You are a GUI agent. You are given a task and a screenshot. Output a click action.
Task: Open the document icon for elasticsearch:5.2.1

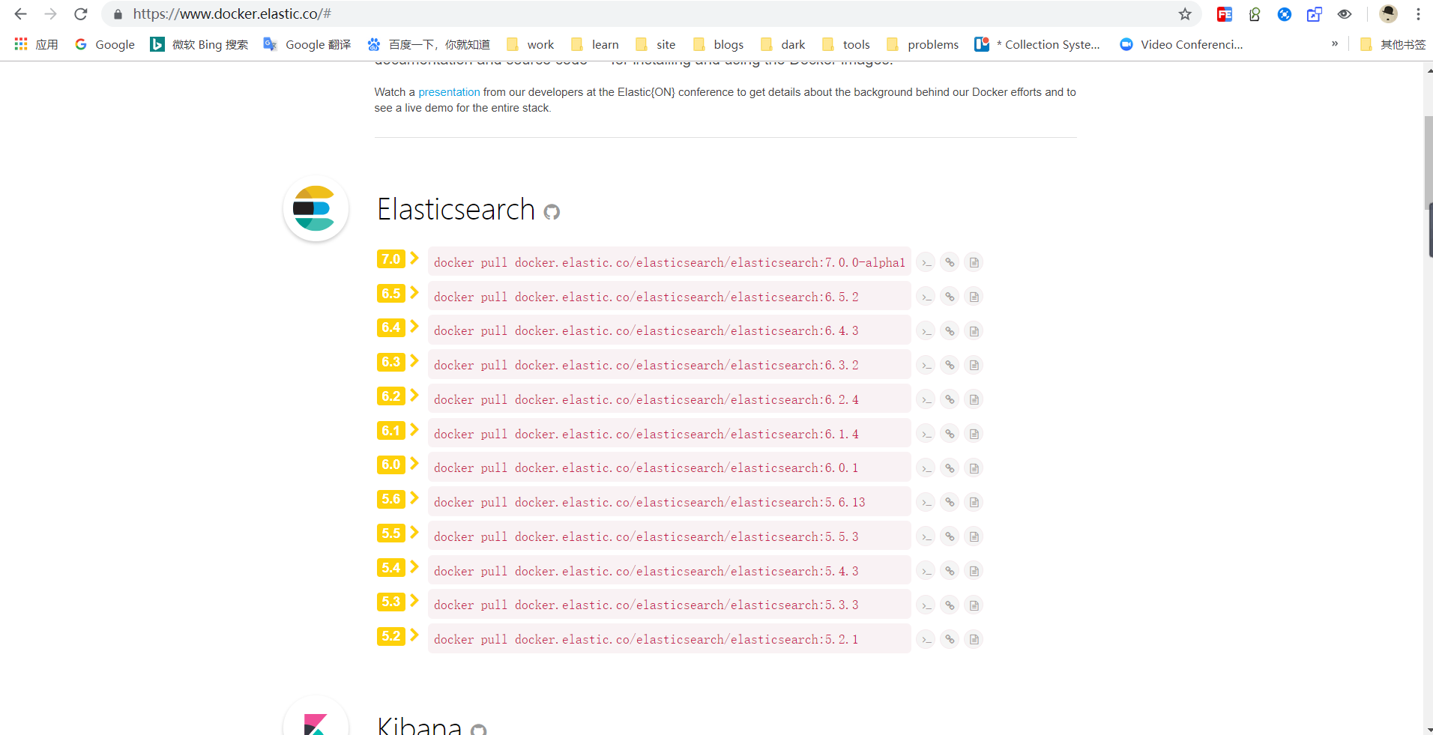[x=974, y=639]
